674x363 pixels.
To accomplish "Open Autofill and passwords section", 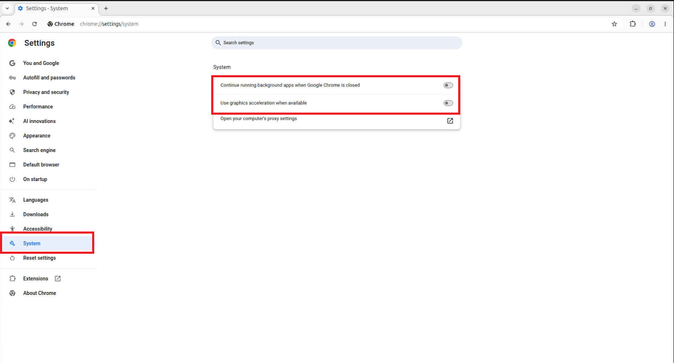I will 49,78.
